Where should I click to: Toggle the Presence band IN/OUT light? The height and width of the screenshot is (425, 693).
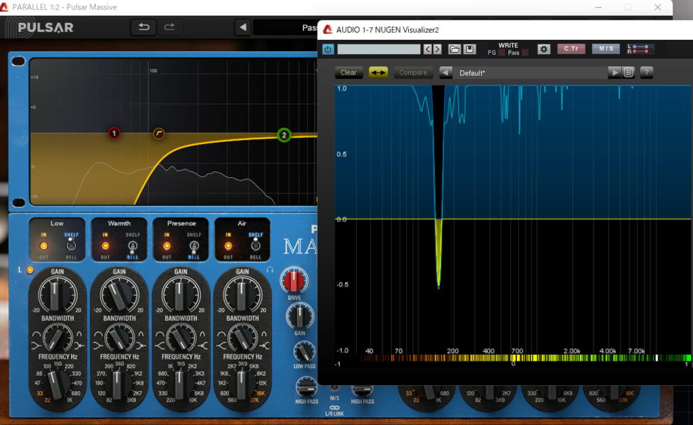pyautogui.click(x=166, y=246)
